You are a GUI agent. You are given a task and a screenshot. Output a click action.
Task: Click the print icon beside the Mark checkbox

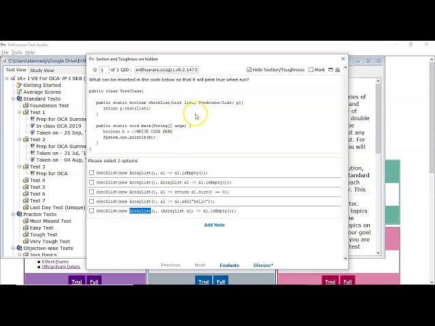[337, 70]
